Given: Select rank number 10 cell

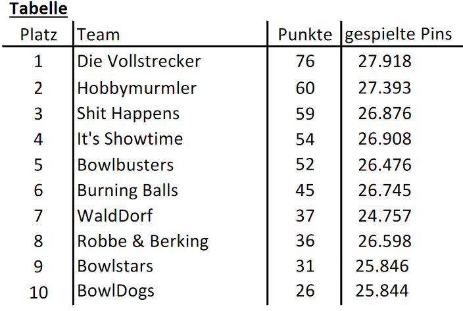Looking at the screenshot, I should click(x=39, y=293).
